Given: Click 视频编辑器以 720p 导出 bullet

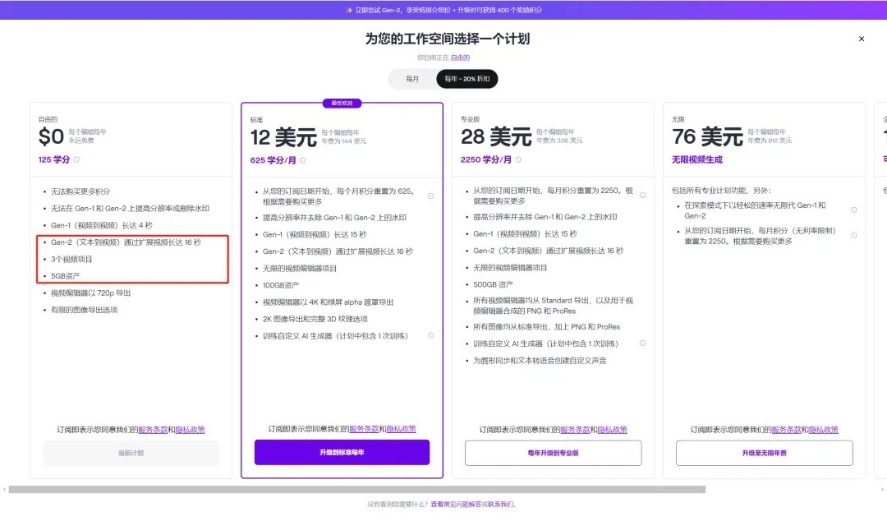Looking at the screenshot, I should click(90, 293).
